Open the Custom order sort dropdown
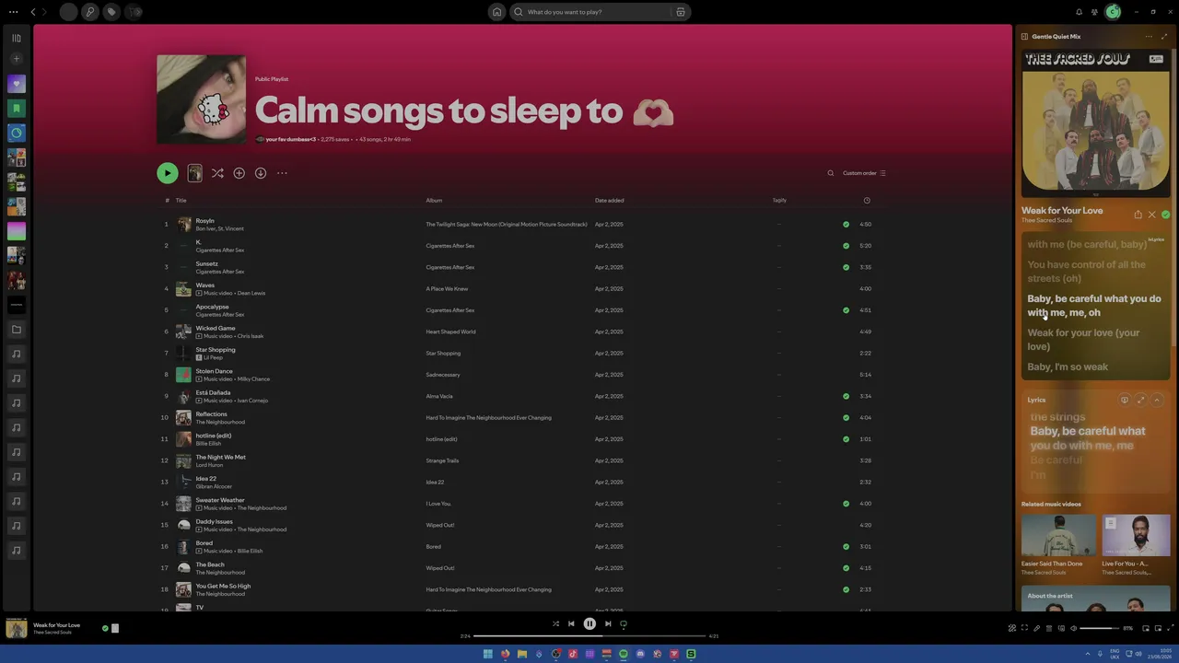Screen dimensions: 1179x663 pyautogui.click(x=864, y=173)
